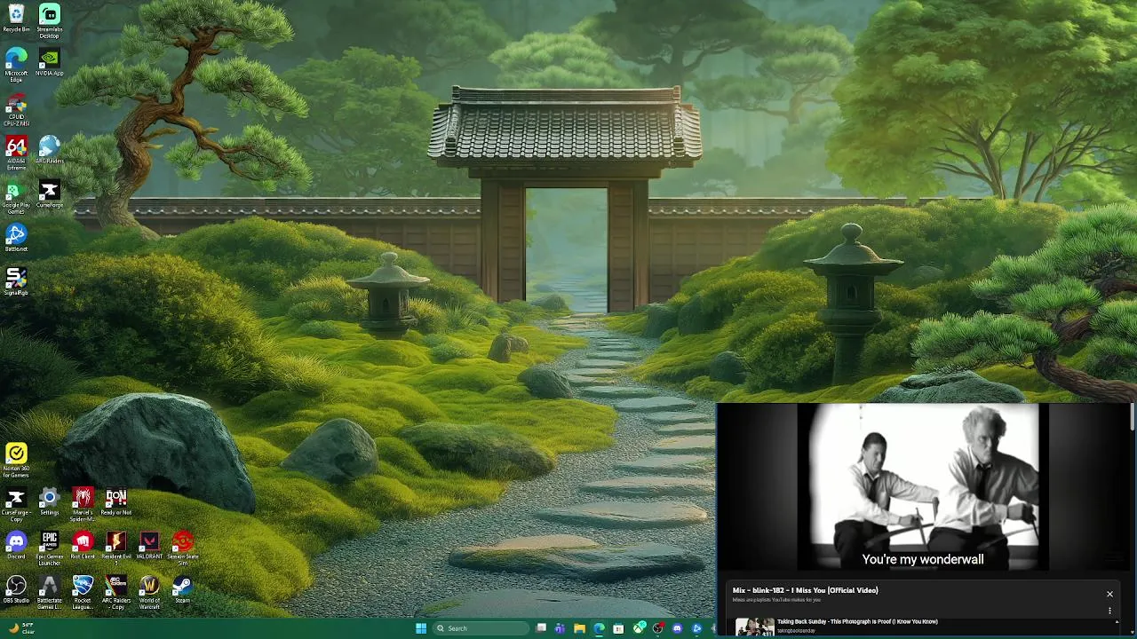Select the Resident Evil 5 shortcut

(116, 549)
